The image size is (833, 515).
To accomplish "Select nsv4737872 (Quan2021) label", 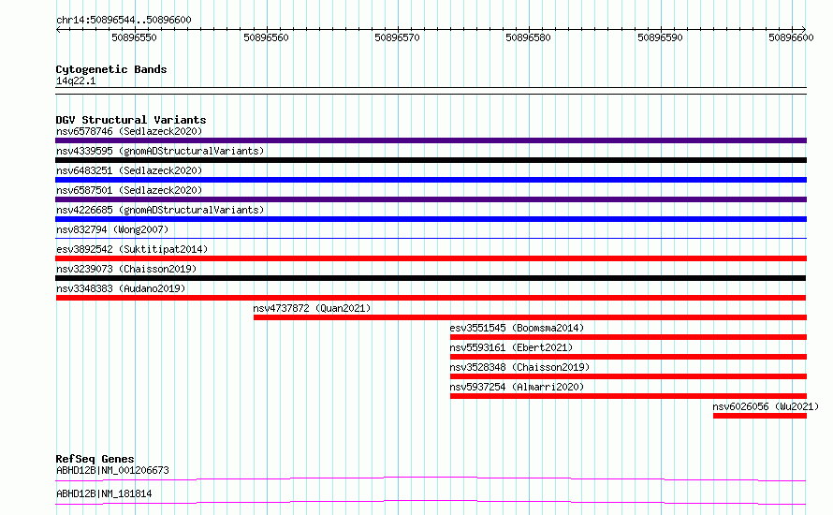I will click(x=312, y=308).
